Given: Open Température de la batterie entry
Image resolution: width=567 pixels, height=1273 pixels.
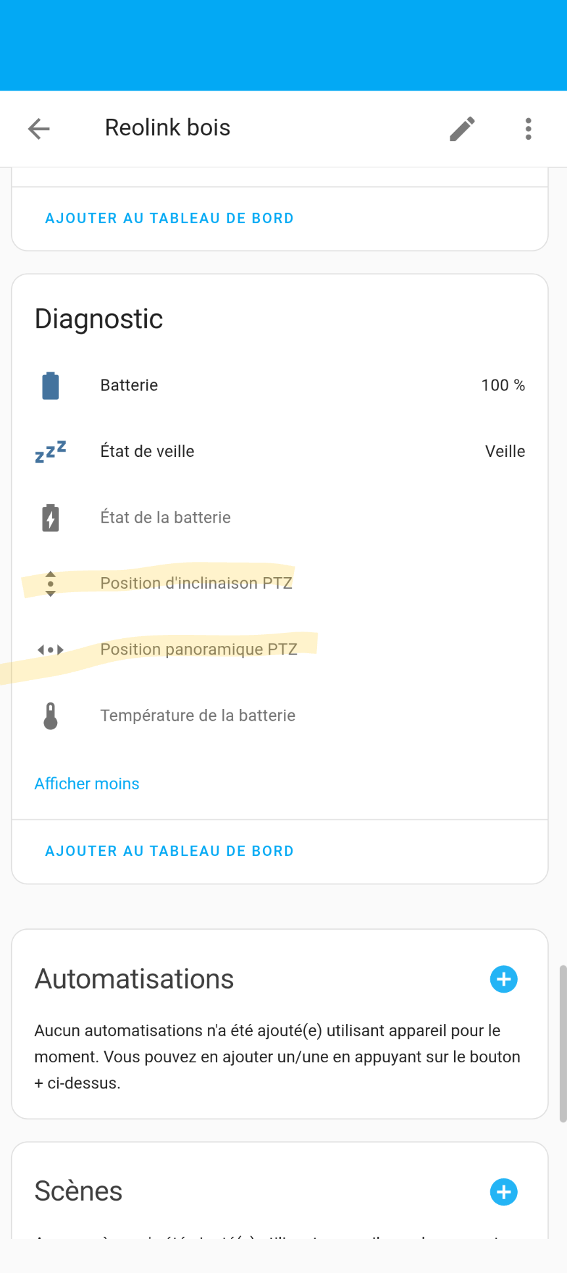Looking at the screenshot, I should pyautogui.click(x=198, y=716).
